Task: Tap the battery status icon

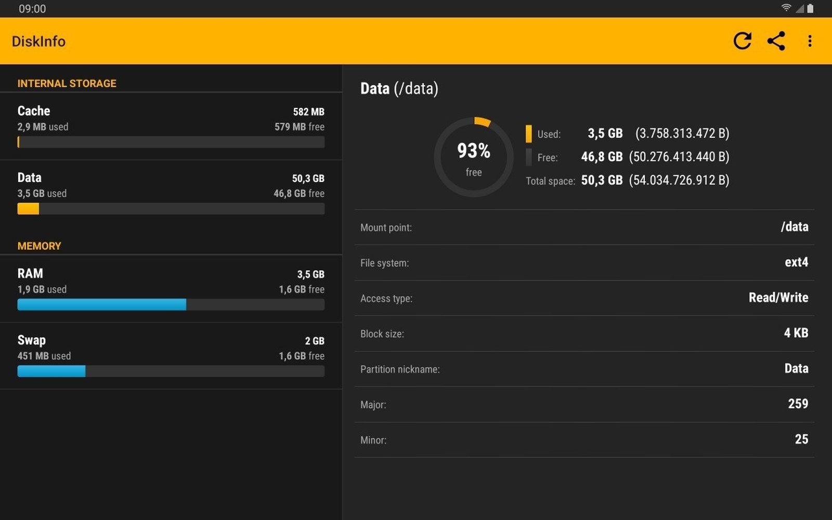Action: [810, 8]
